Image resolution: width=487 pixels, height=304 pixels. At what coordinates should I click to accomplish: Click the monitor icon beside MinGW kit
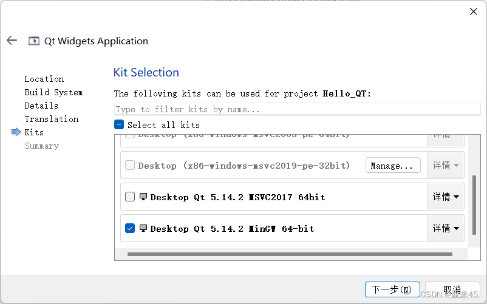143,228
